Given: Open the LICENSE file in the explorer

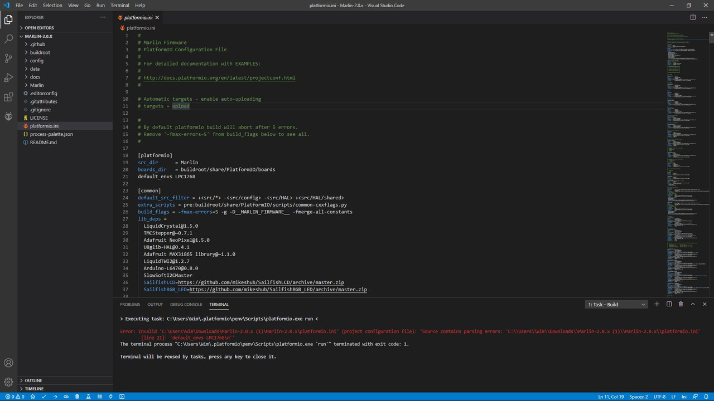Looking at the screenshot, I should pyautogui.click(x=65, y=118).
